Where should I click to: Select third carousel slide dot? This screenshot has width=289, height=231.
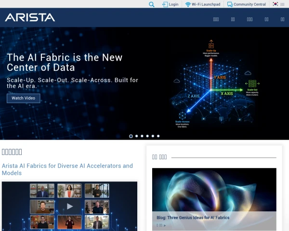tap(142, 136)
